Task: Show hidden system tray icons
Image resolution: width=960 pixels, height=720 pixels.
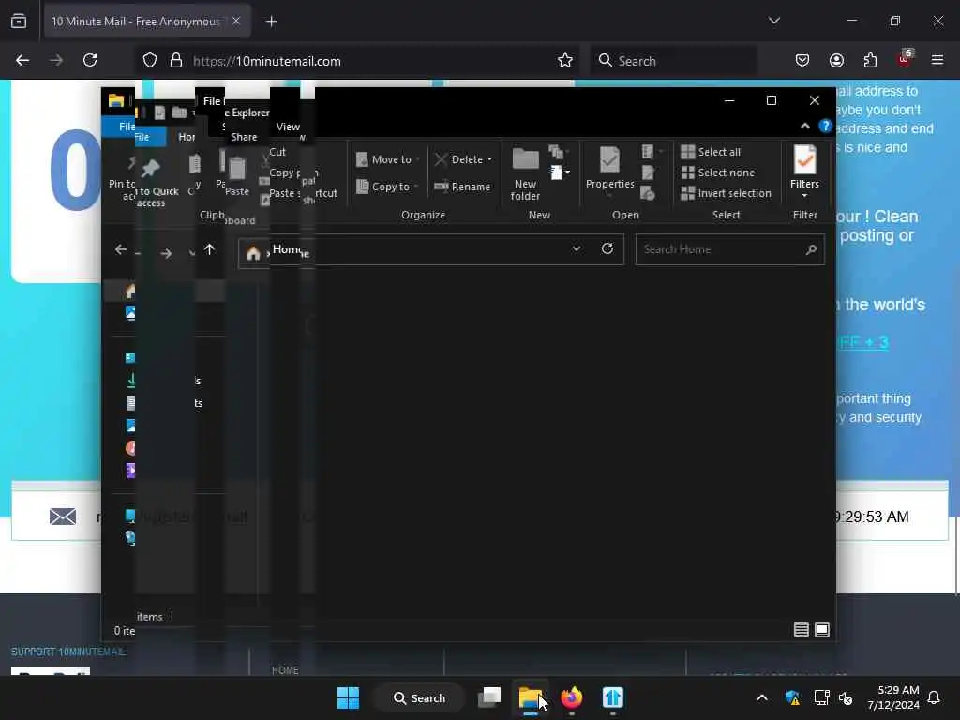Action: coord(762,697)
